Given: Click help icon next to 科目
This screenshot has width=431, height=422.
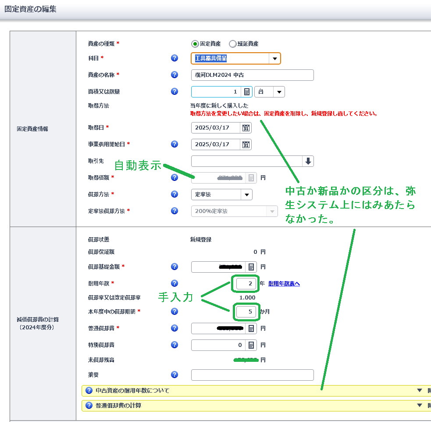Looking at the screenshot, I should [x=175, y=58].
